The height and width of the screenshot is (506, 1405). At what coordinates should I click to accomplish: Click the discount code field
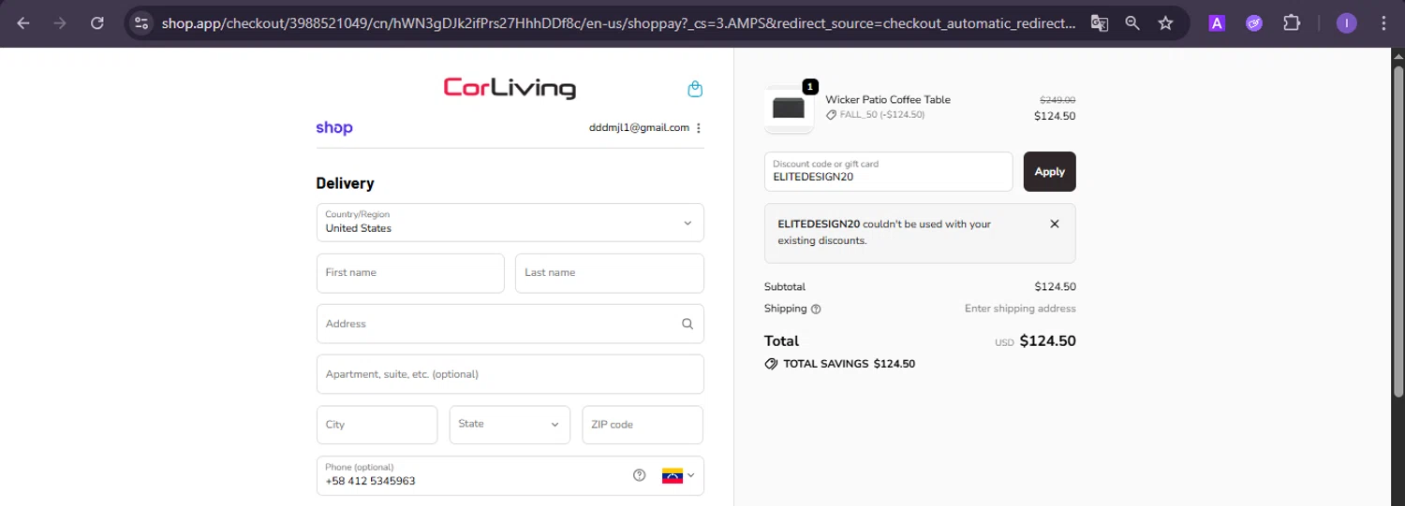889,171
